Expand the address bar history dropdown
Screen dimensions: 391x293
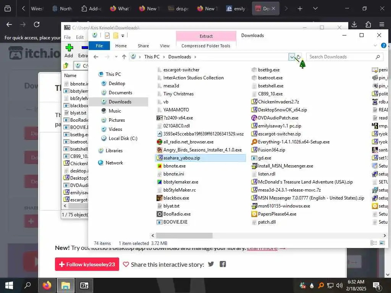tap(292, 57)
